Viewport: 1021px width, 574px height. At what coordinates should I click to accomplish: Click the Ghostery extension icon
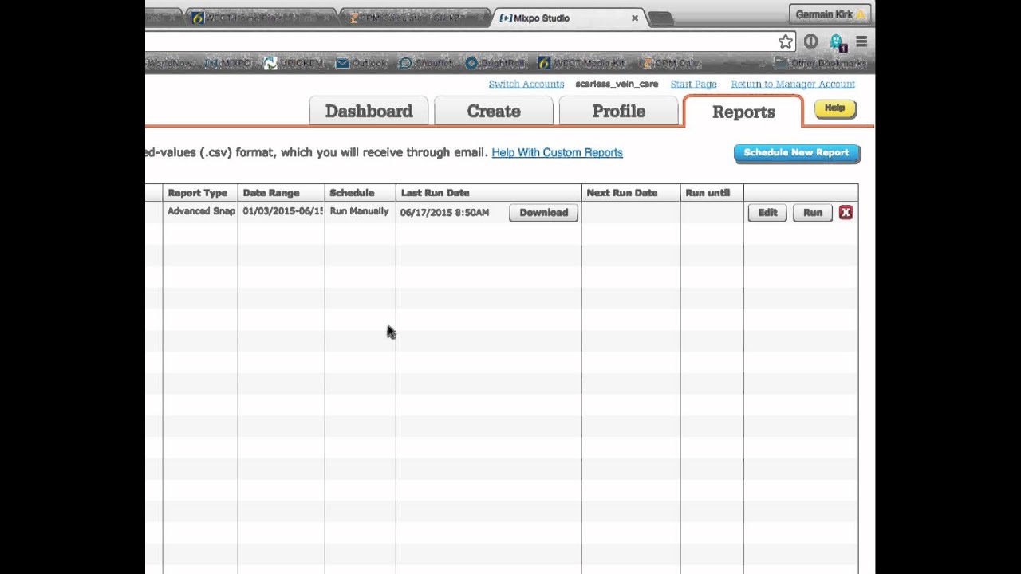click(x=837, y=41)
